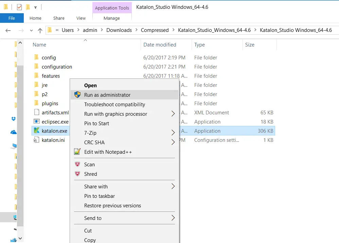Select the katalon.ini file name
The height and width of the screenshot is (243, 339).
click(x=53, y=140)
